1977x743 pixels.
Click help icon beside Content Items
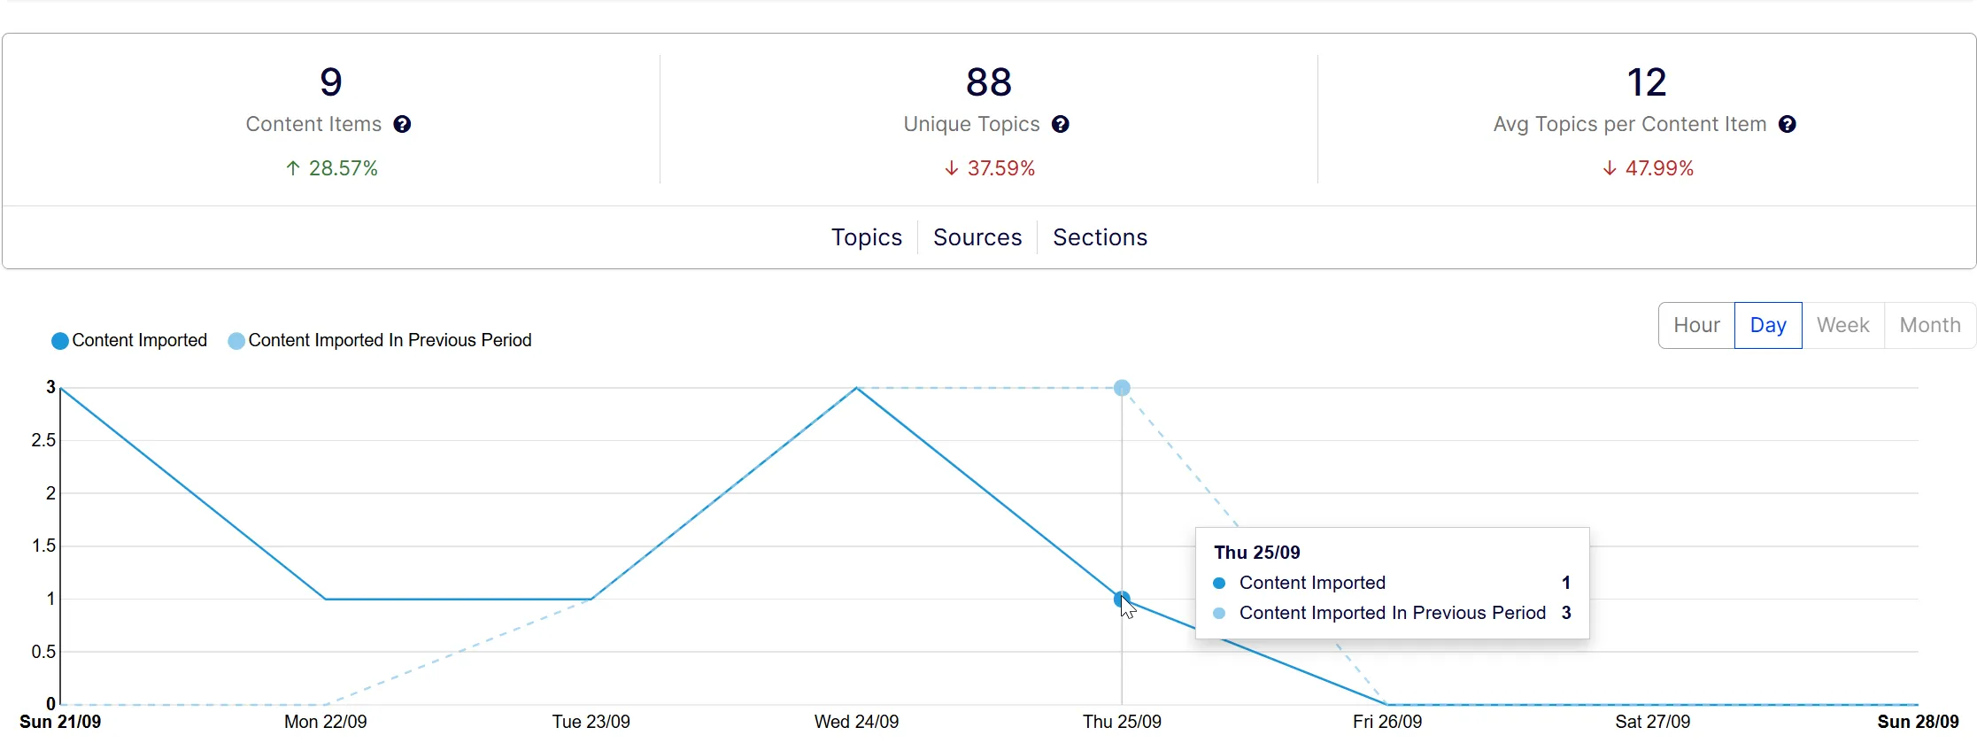point(402,125)
